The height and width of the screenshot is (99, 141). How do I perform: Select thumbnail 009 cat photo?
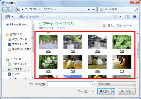(x=73, y=62)
